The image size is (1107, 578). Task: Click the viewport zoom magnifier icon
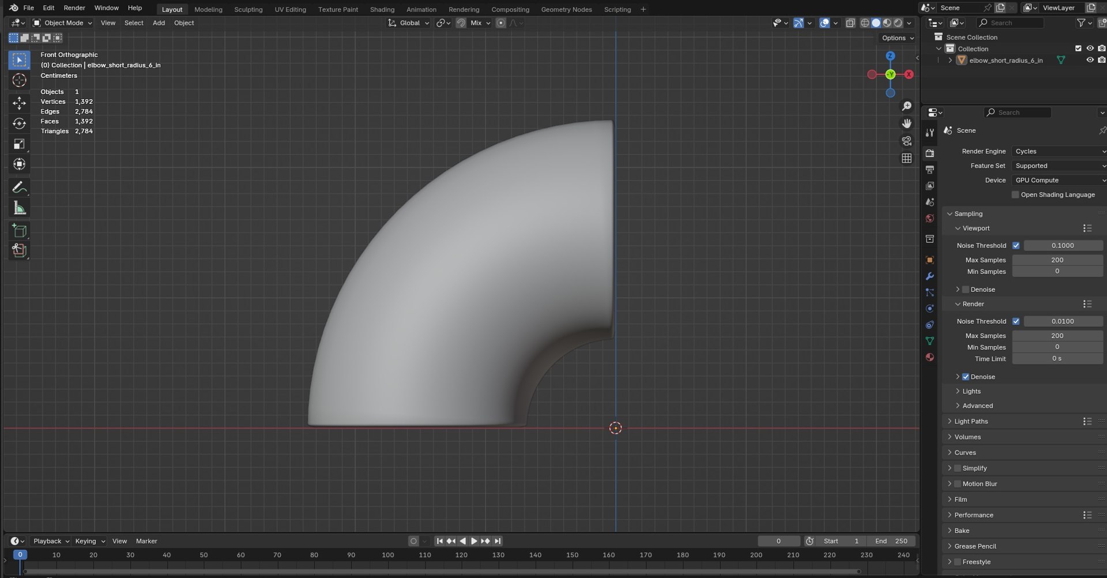[906, 106]
